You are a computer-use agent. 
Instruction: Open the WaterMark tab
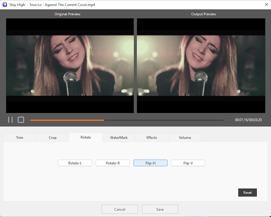tap(119, 137)
